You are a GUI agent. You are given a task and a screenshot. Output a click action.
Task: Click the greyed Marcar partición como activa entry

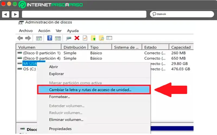point(75,83)
